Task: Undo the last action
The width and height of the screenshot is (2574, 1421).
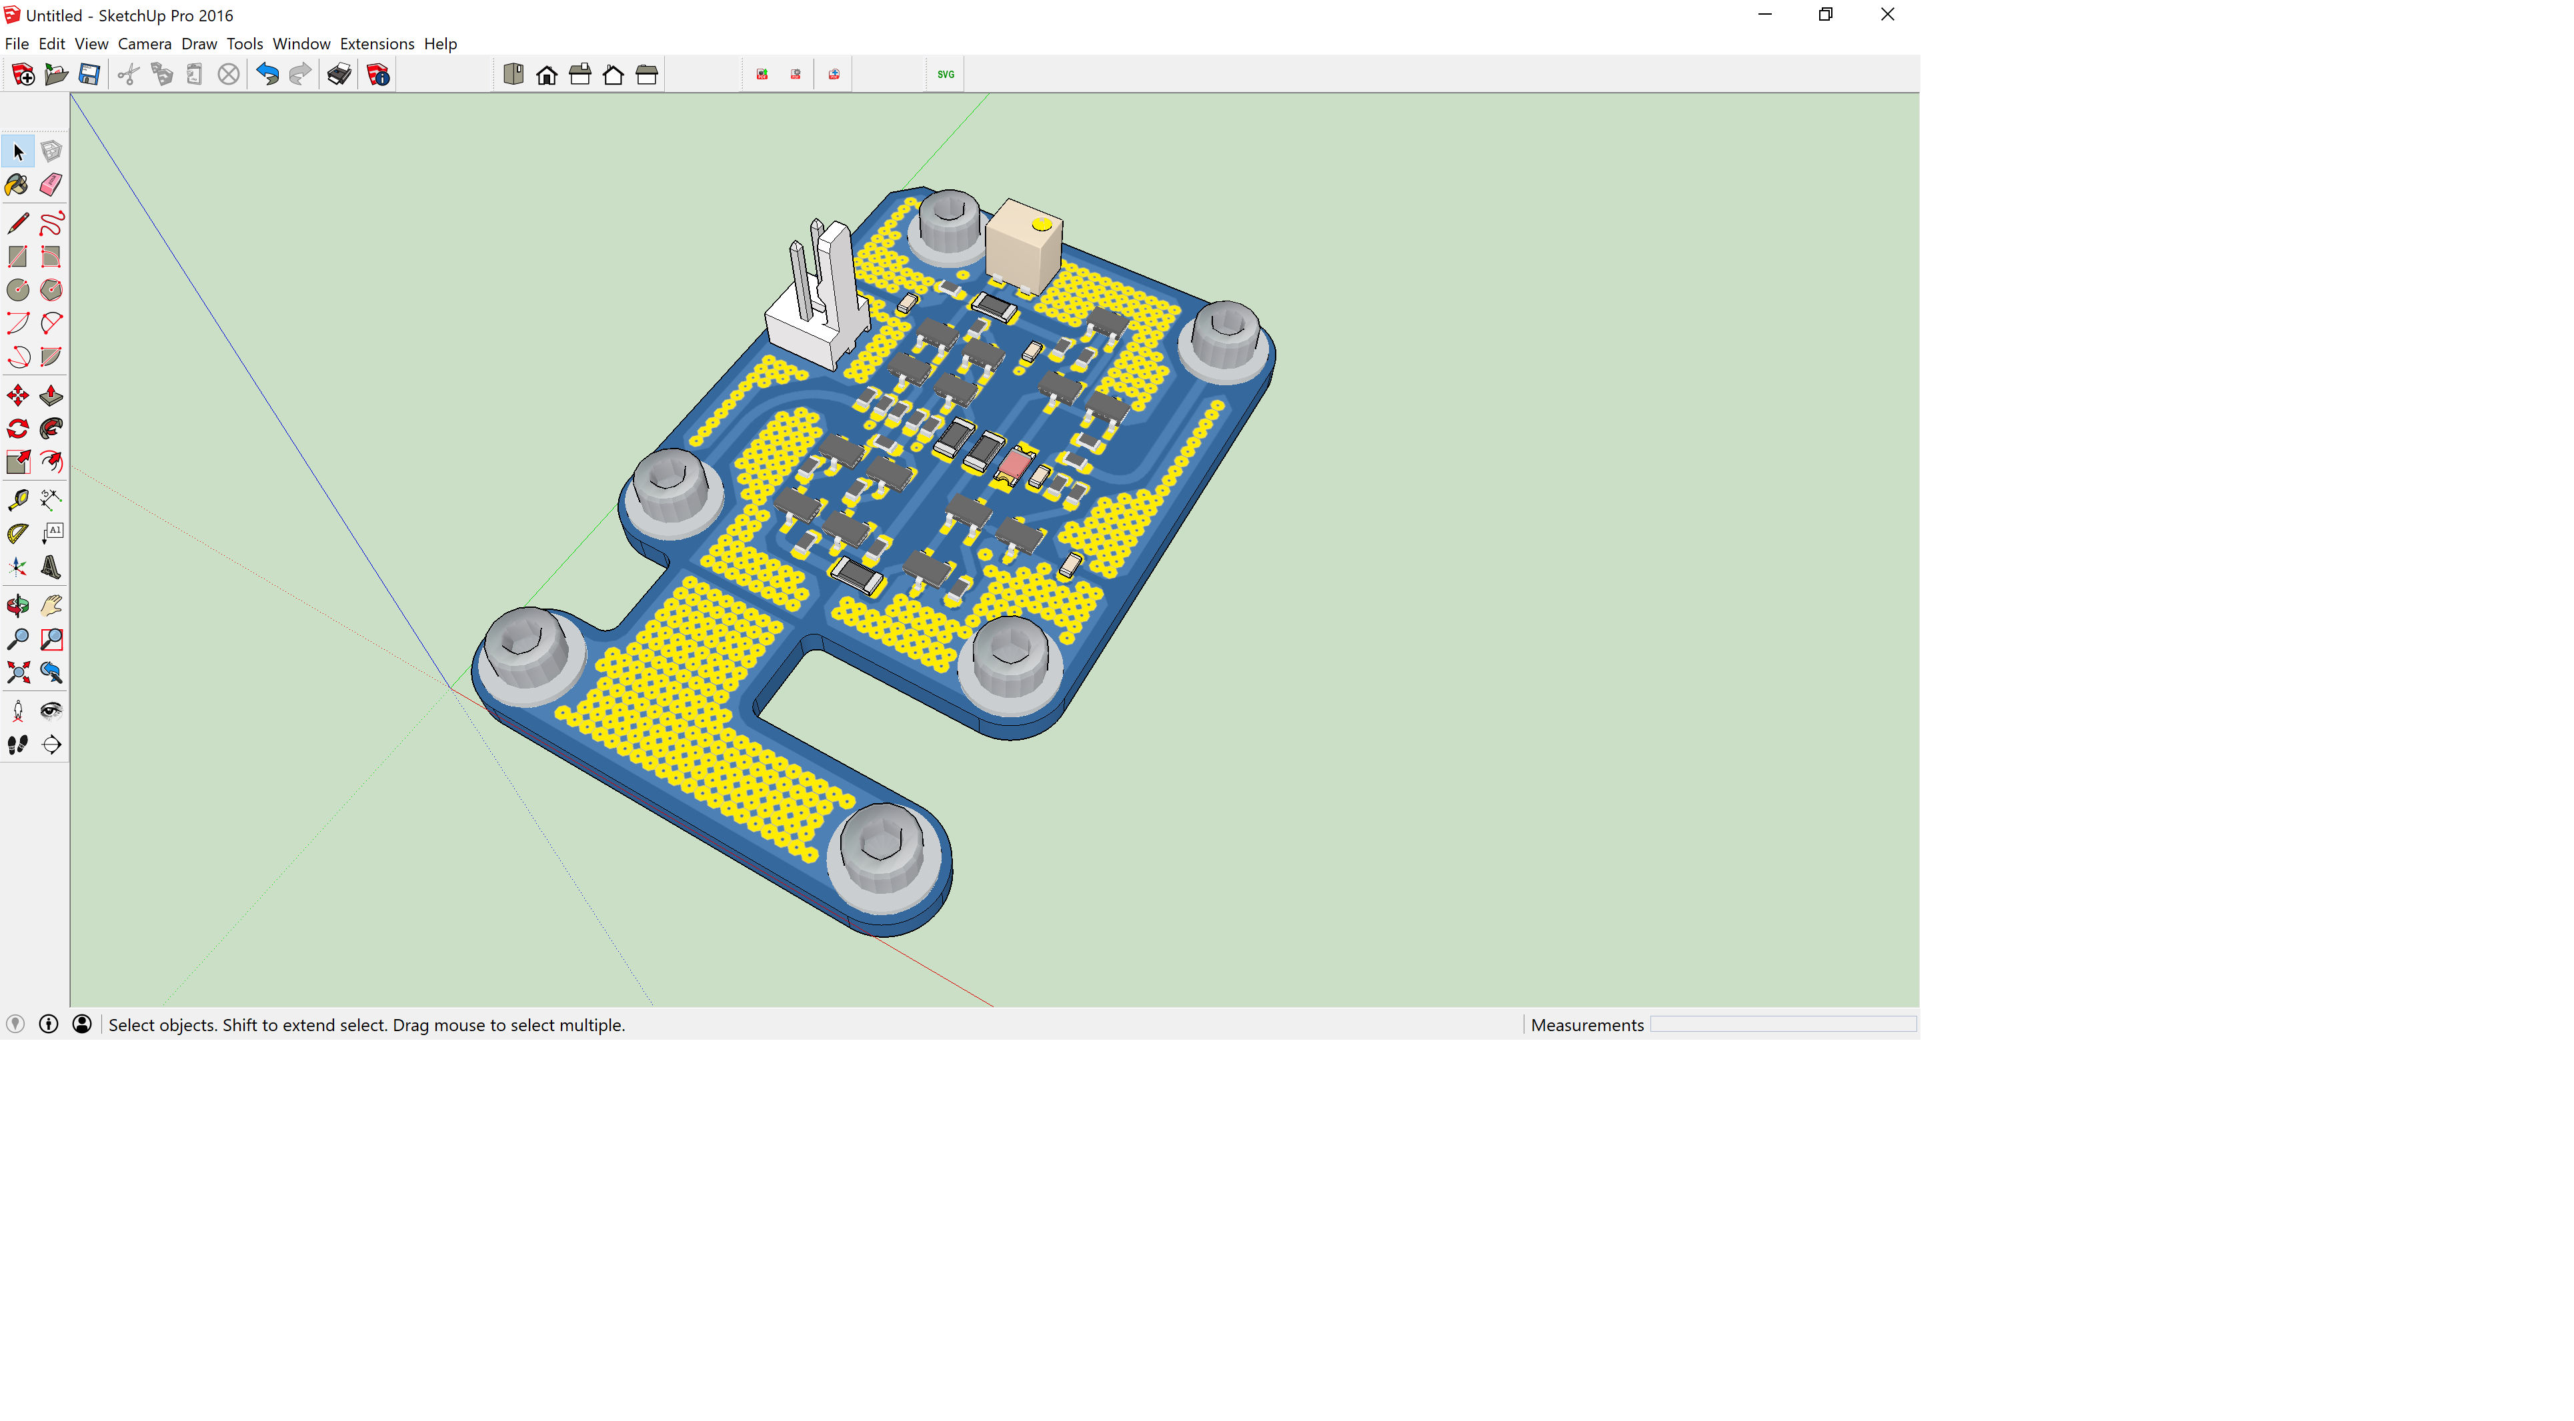Action: [267, 75]
